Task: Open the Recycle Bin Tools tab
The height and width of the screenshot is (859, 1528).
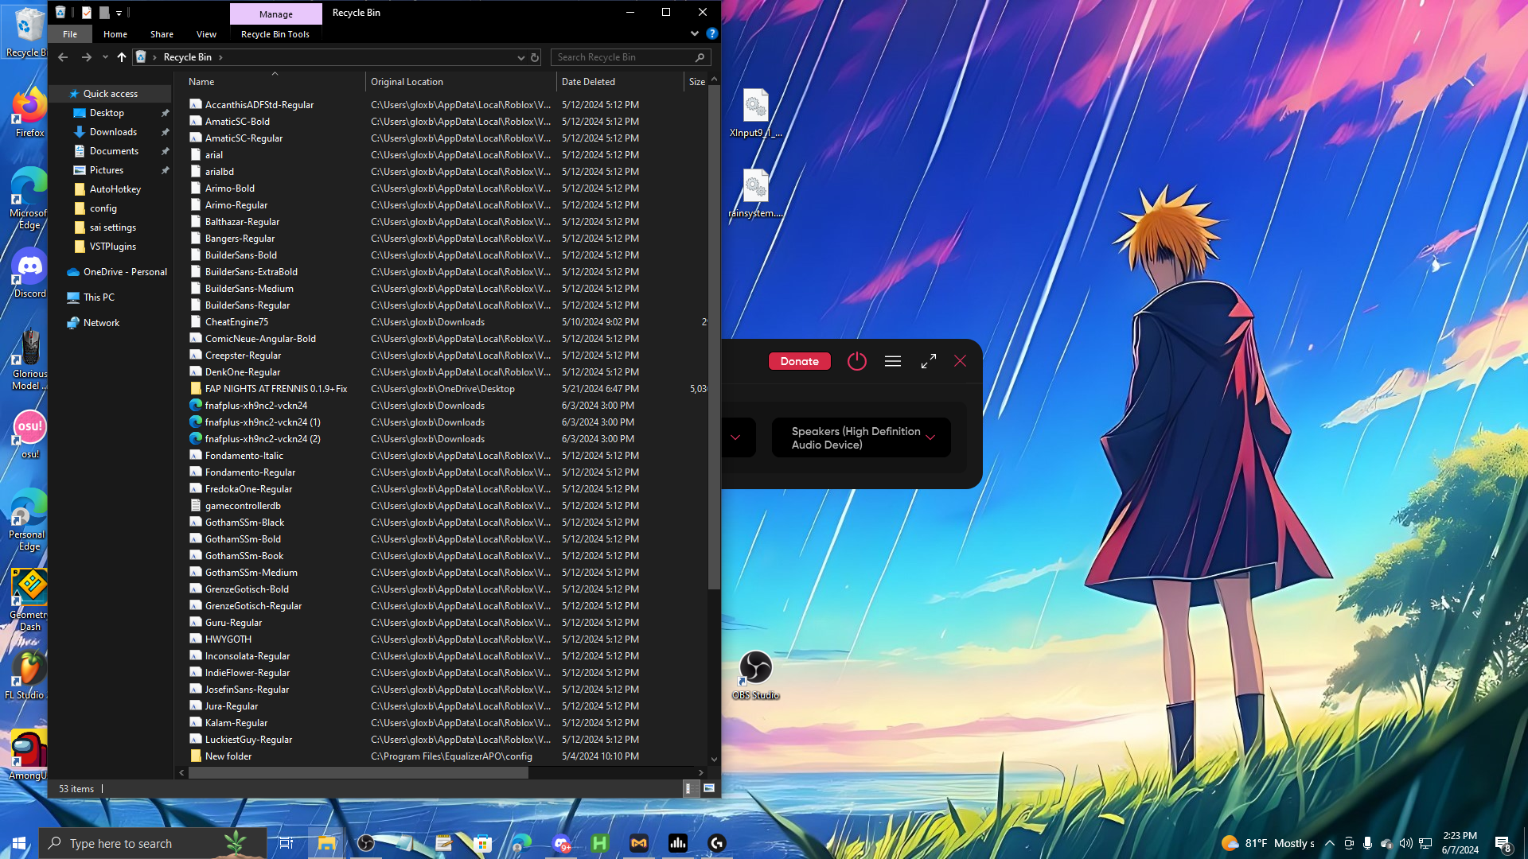Action: coord(275,34)
